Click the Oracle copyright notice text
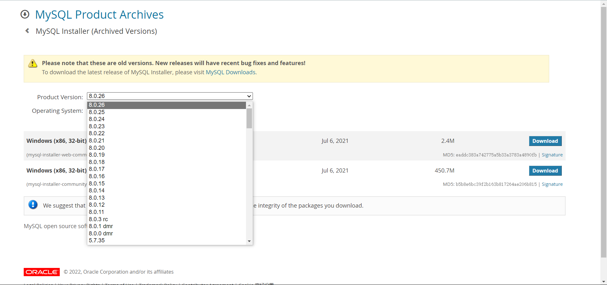This screenshot has height=285, width=607. (119, 272)
